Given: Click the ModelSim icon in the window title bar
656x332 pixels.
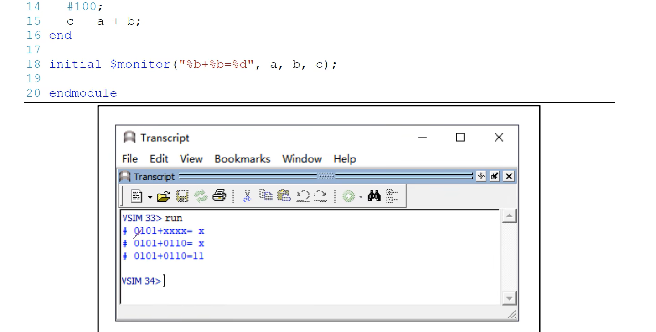Looking at the screenshot, I should point(130,138).
